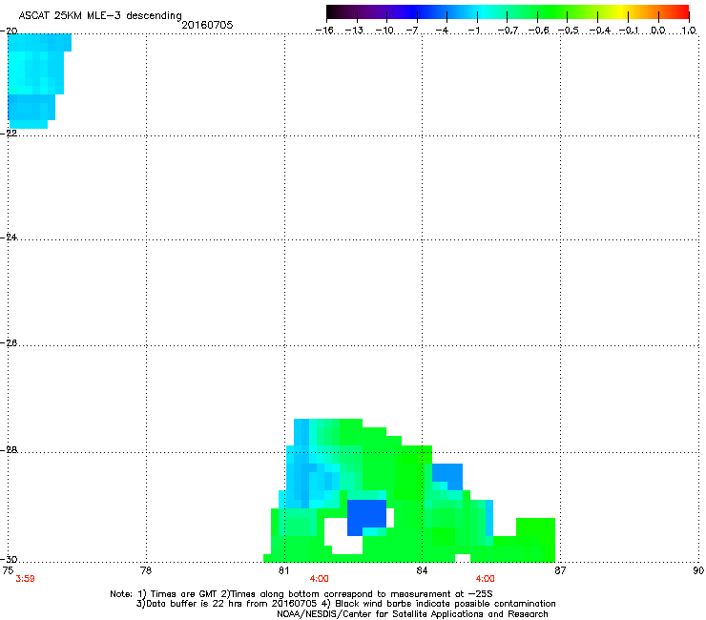Pick the black end of the color bar

333,12
